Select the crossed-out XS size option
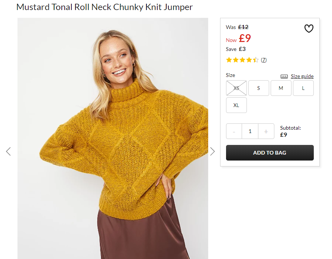 (x=236, y=88)
